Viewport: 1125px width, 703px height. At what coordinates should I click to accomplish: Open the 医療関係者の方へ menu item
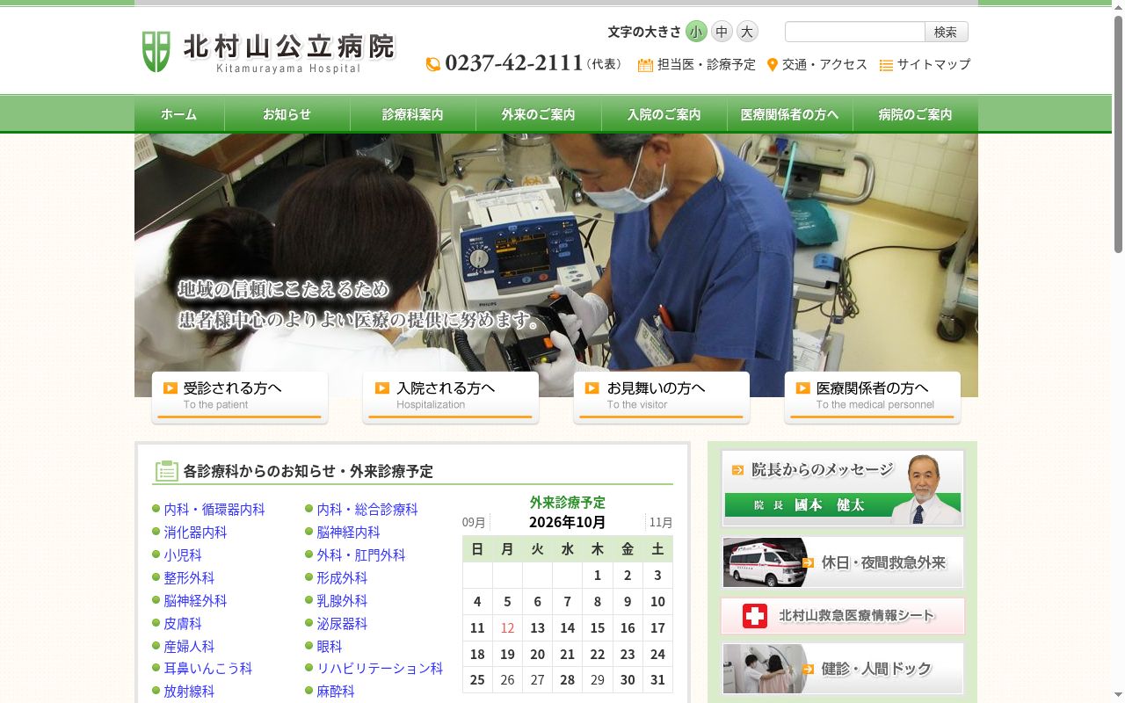coord(790,114)
